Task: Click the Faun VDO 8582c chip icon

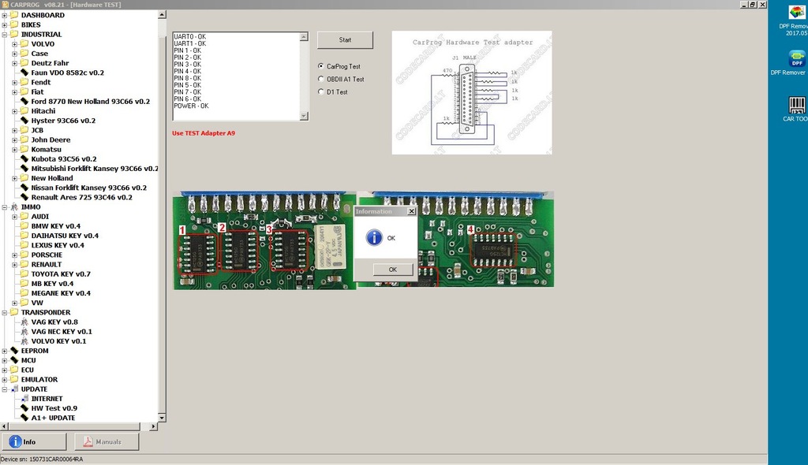Action: tap(24, 73)
